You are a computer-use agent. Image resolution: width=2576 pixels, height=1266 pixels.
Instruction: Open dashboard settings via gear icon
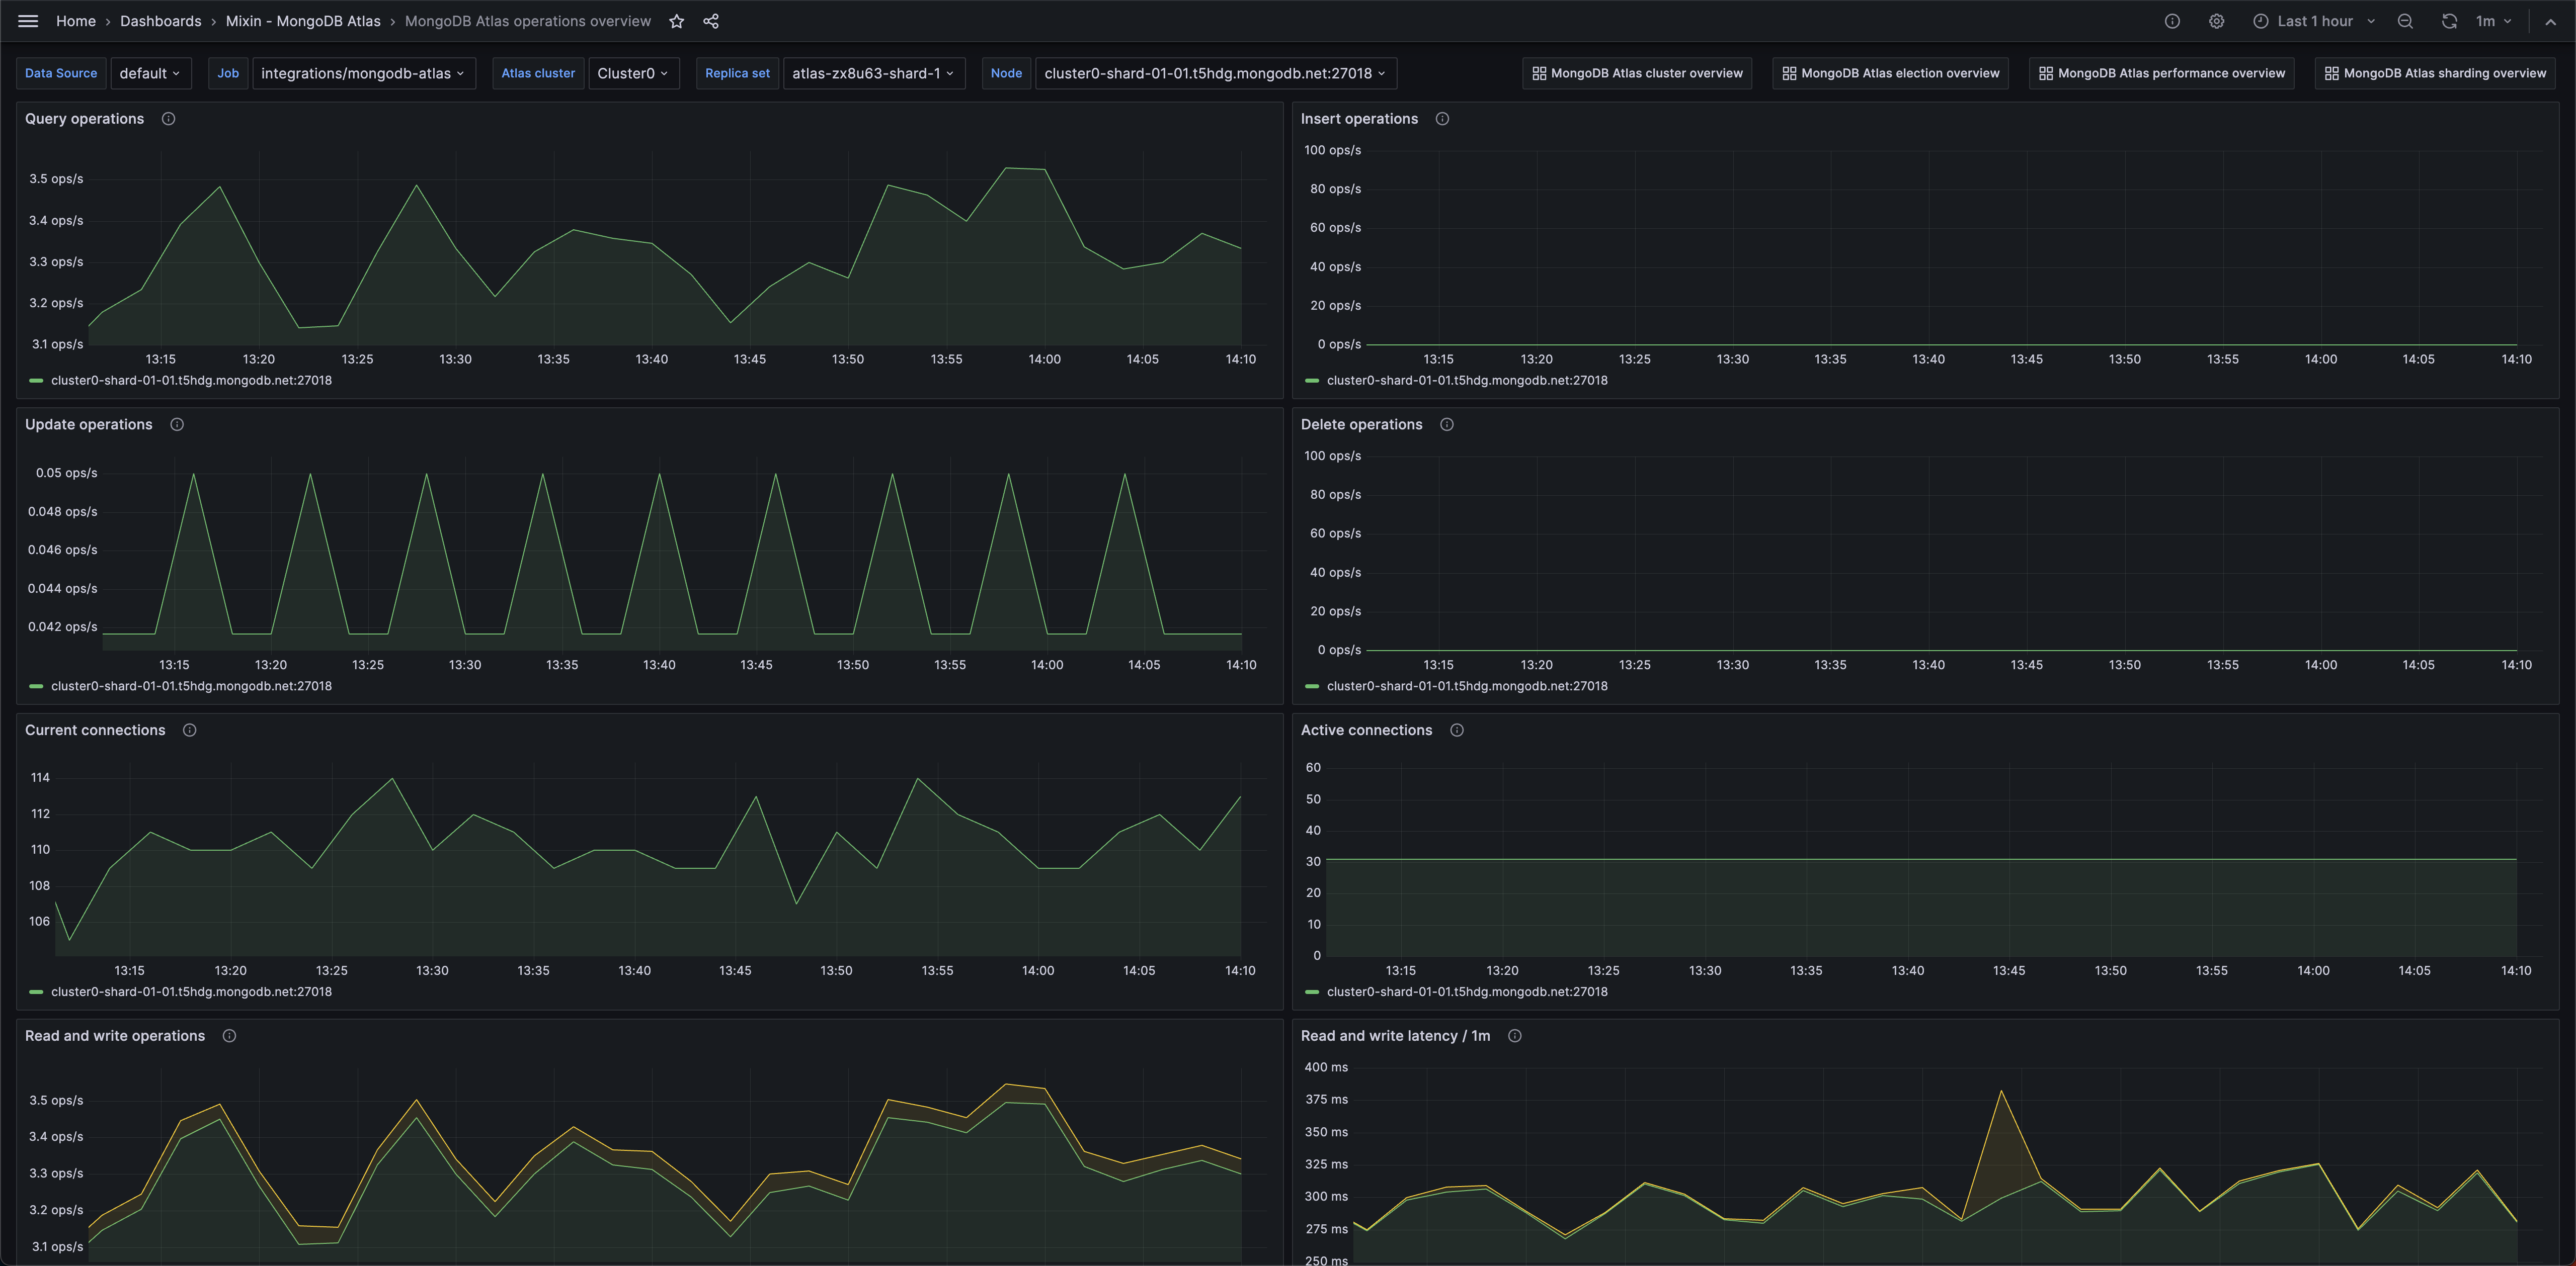2216,20
